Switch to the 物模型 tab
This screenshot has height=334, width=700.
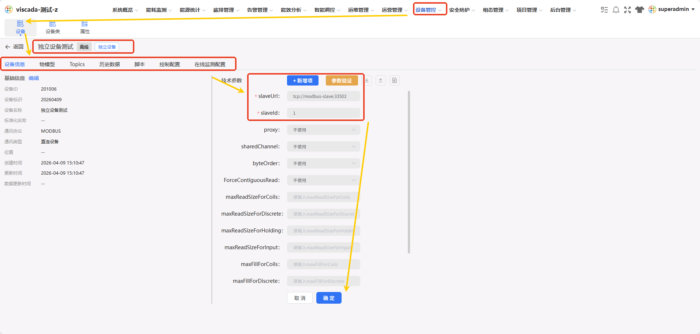(x=47, y=64)
